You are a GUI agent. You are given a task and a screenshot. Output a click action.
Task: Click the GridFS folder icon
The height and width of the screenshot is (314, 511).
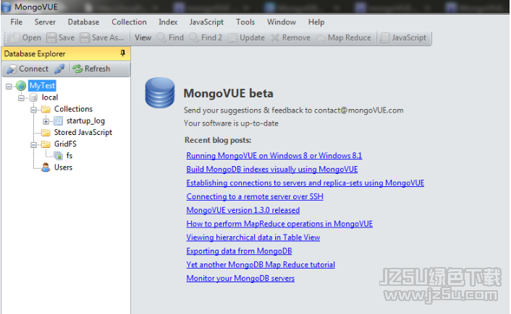pos(46,144)
